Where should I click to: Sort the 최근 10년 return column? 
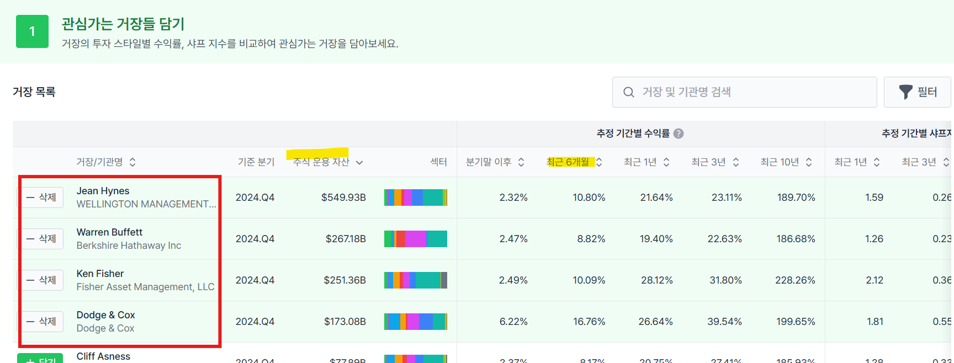809,162
